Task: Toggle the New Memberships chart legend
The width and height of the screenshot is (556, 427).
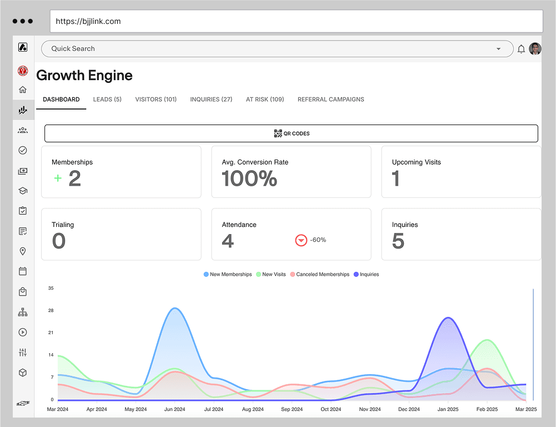Action: pos(227,274)
